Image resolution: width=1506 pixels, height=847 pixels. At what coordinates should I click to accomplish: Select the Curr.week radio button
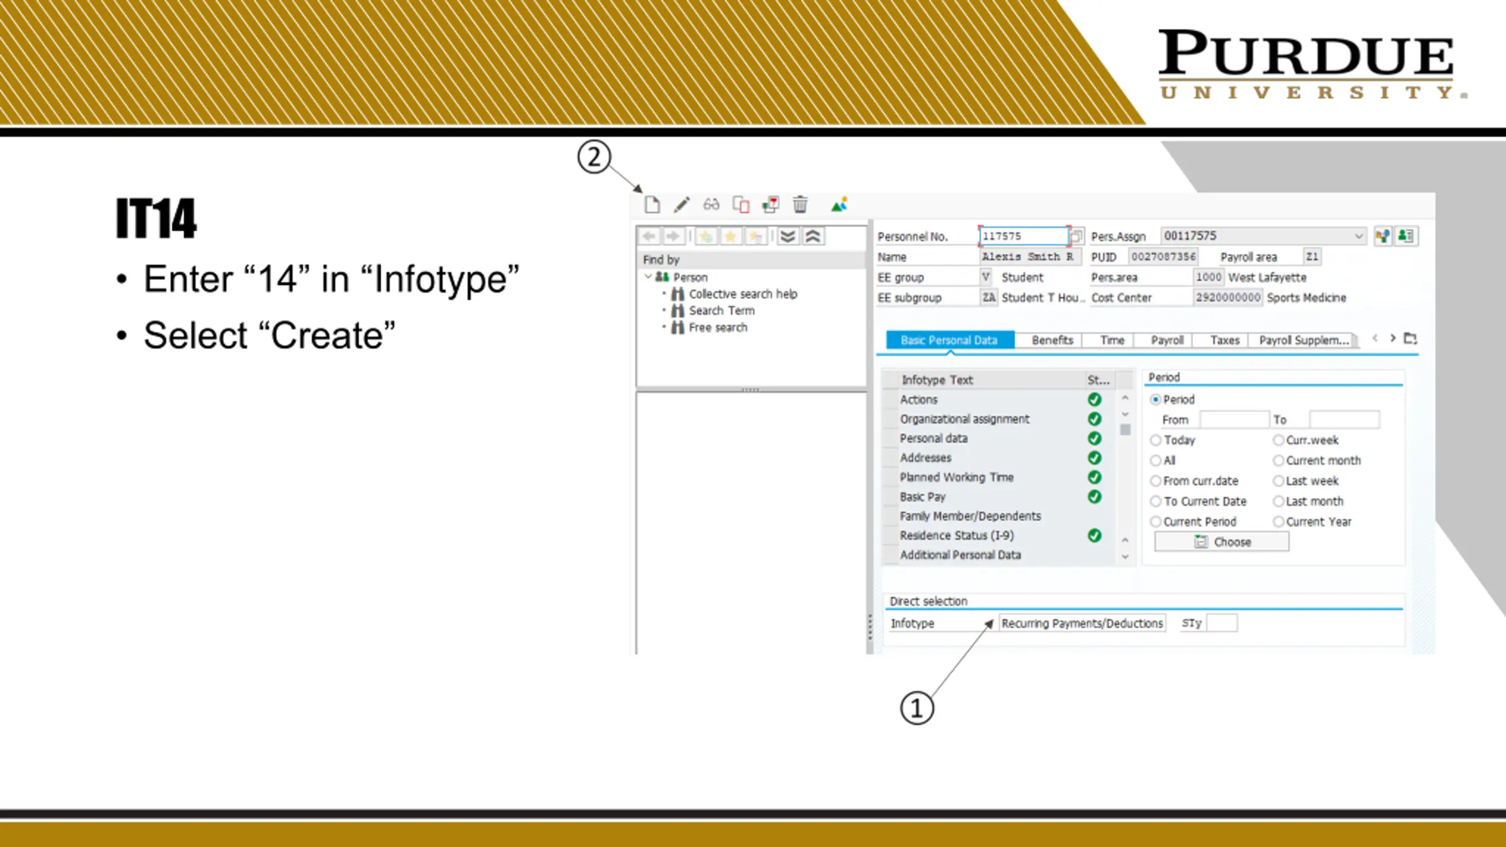tap(1278, 440)
